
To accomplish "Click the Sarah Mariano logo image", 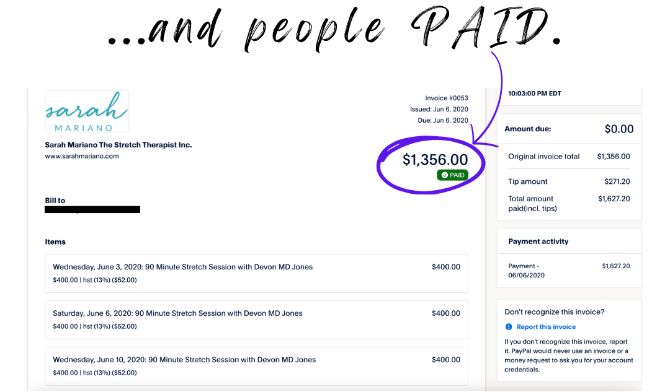I will (x=87, y=111).
